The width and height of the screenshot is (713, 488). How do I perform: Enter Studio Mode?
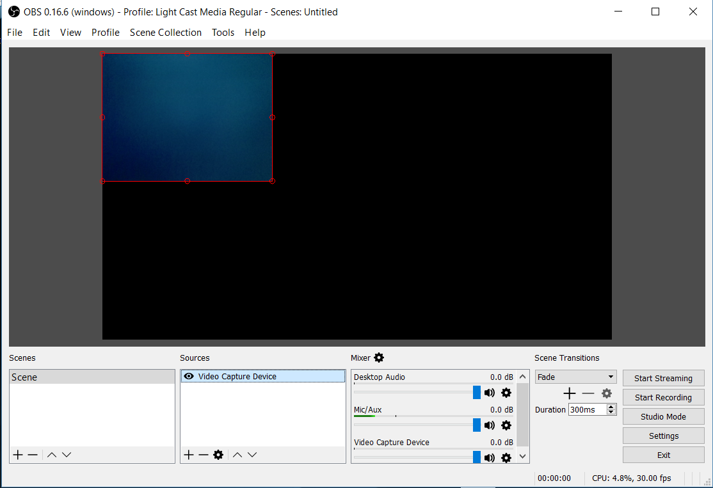pyautogui.click(x=663, y=416)
